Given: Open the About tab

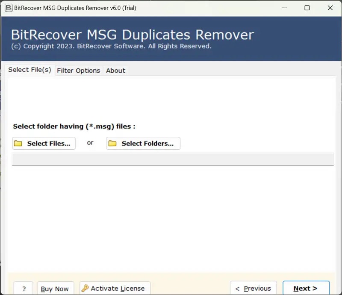Looking at the screenshot, I should (115, 71).
